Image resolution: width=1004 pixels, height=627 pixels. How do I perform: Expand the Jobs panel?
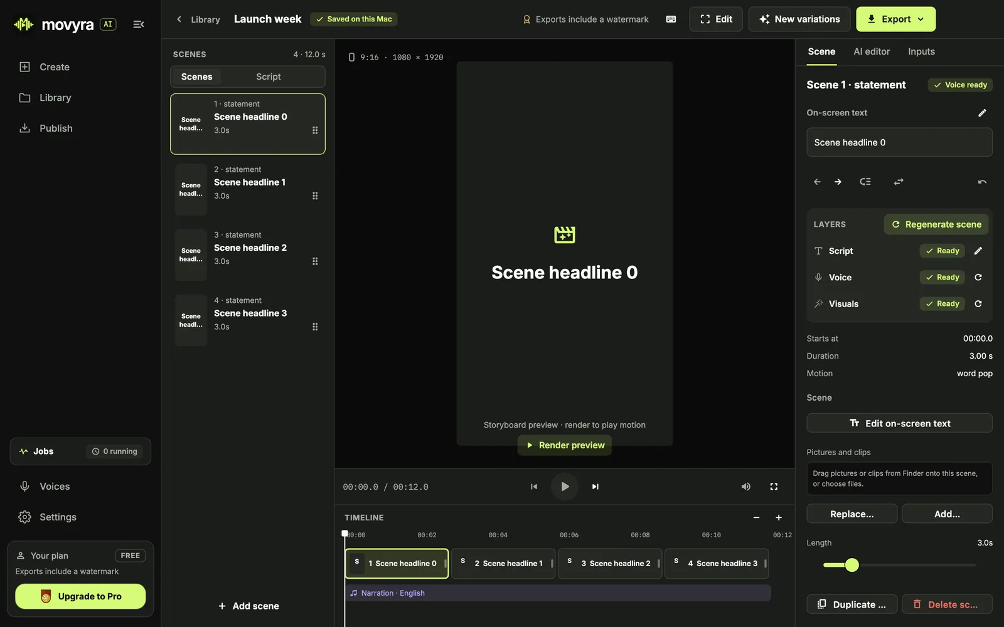pyautogui.click(x=80, y=451)
